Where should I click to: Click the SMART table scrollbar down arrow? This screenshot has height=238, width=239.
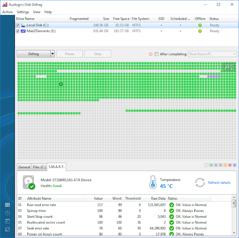point(234,233)
